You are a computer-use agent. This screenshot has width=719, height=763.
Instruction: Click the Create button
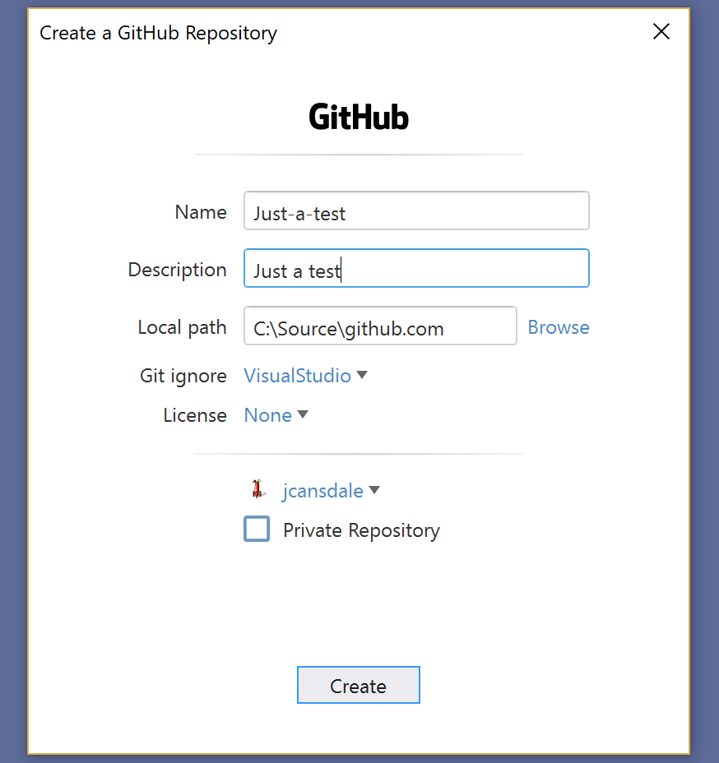(359, 685)
